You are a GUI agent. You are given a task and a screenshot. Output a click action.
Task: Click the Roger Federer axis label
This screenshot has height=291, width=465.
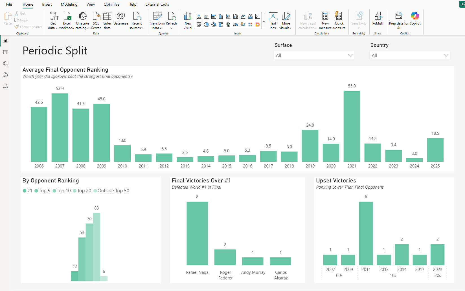coord(225,275)
